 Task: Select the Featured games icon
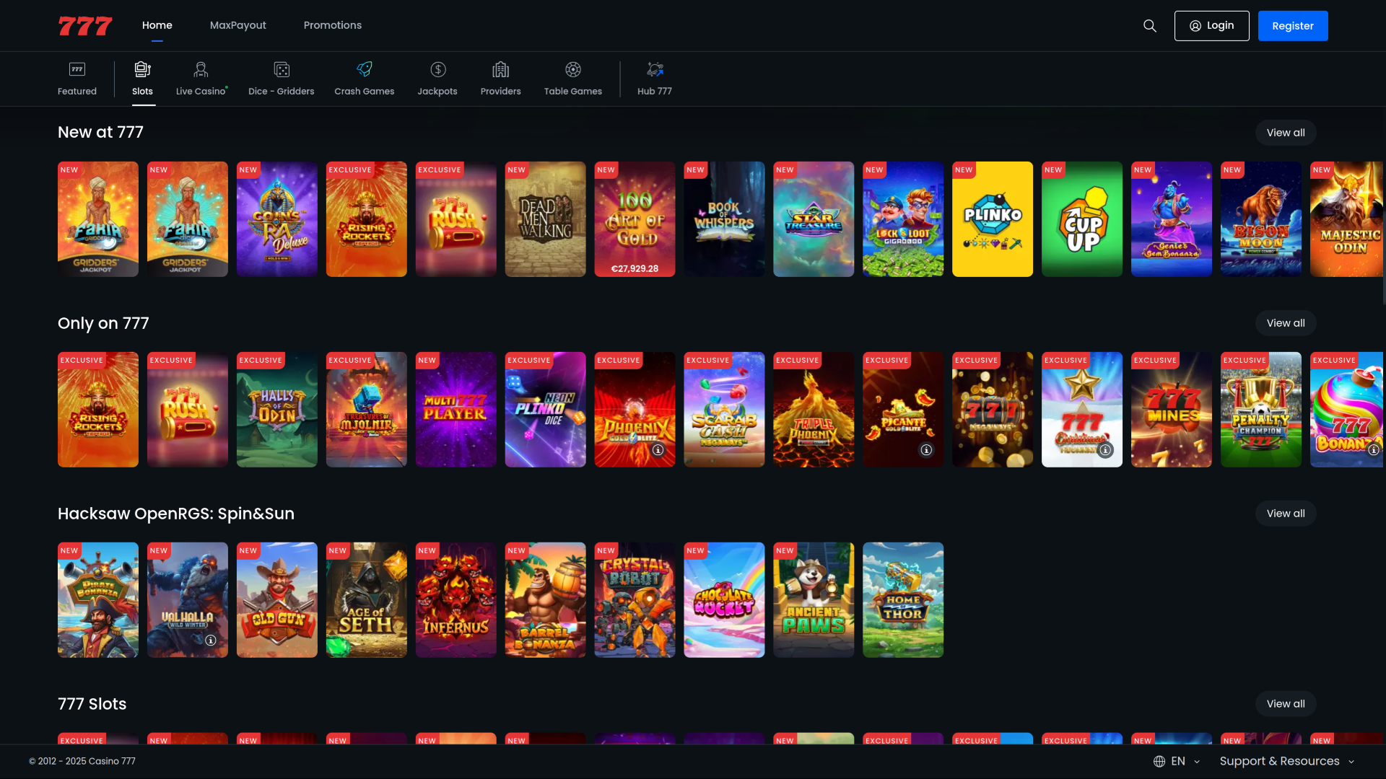coord(77,69)
